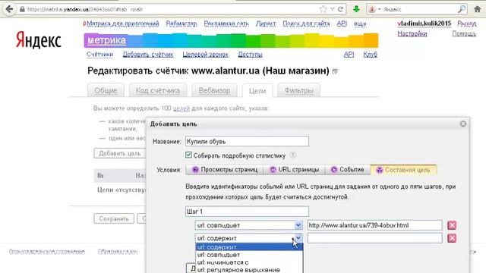The width and height of the screenshot is (486, 273).
Task: Open the Счётчики link
Action: tap(99, 55)
